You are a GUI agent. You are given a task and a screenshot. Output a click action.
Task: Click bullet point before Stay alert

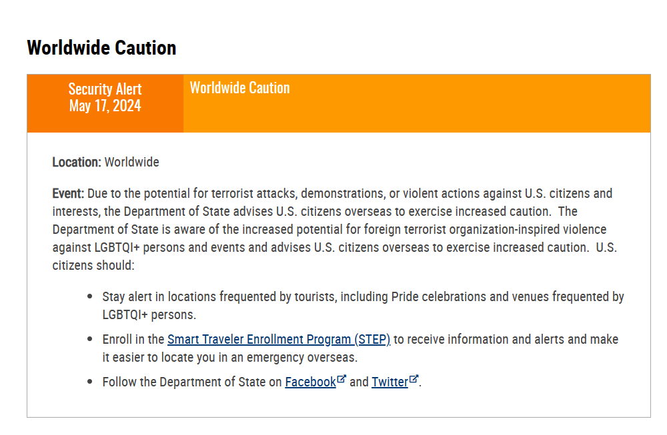(89, 296)
